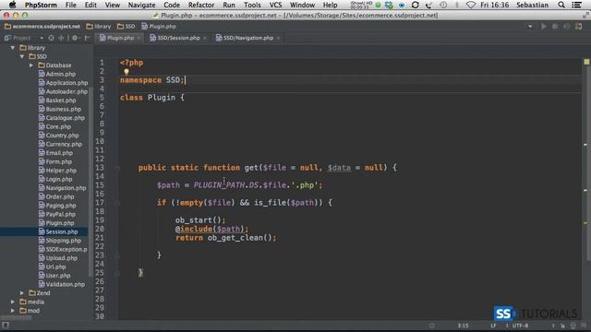
Task: Open the Navigate menu
Action: pos(141,5)
